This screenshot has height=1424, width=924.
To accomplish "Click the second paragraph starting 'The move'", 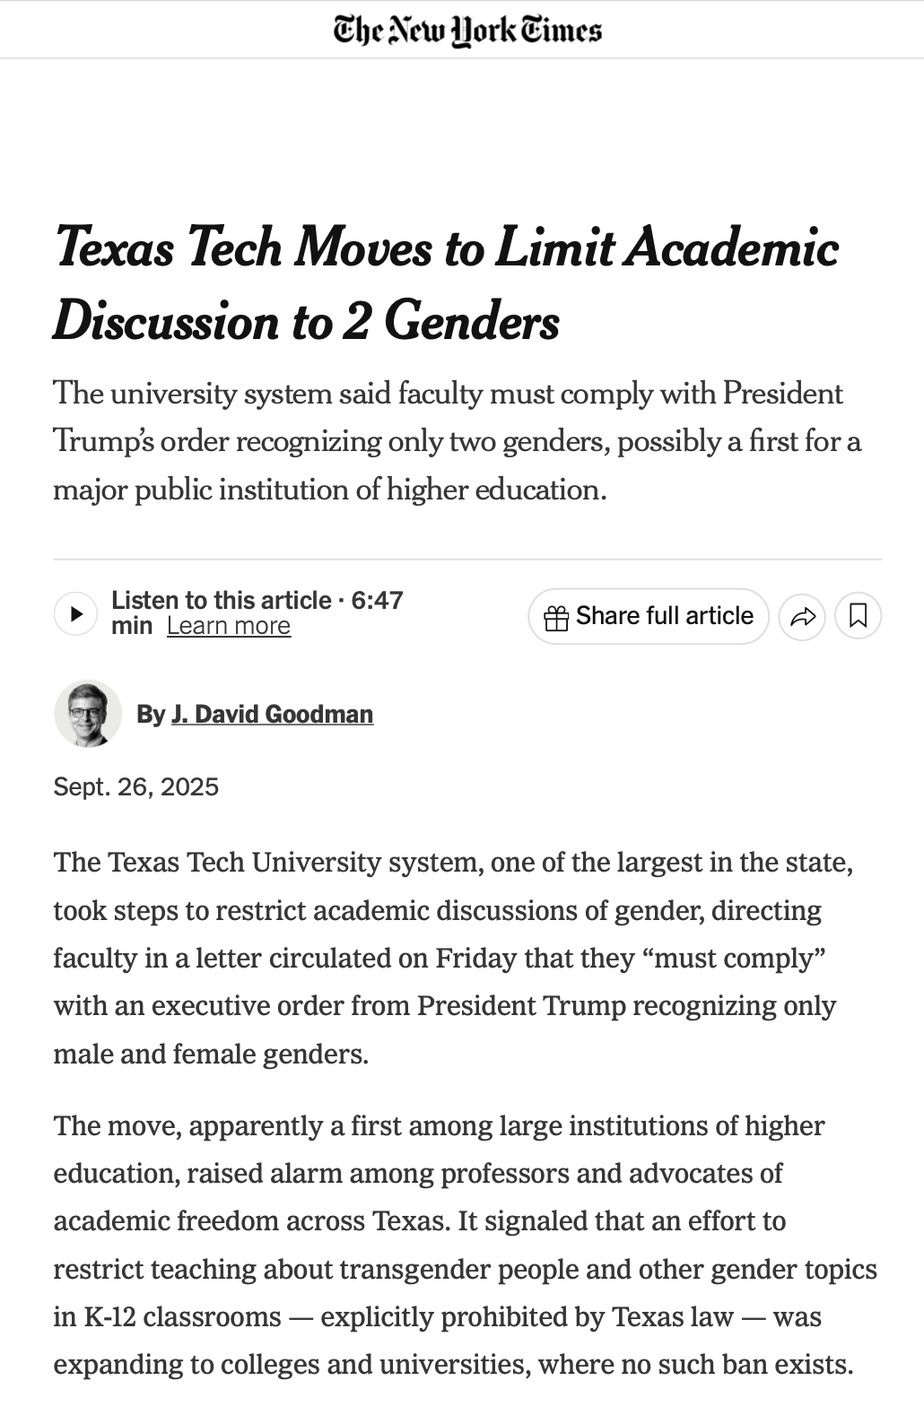I will click(466, 1246).
